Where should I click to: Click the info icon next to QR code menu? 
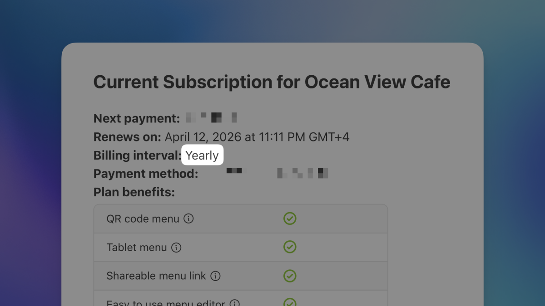click(188, 219)
